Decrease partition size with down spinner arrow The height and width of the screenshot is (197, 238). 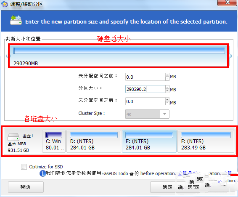pos(167,91)
